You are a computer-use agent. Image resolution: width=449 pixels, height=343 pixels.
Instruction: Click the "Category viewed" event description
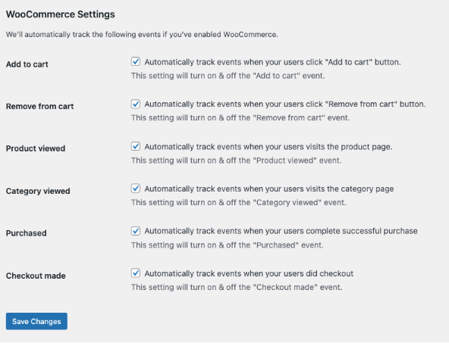[x=239, y=202]
